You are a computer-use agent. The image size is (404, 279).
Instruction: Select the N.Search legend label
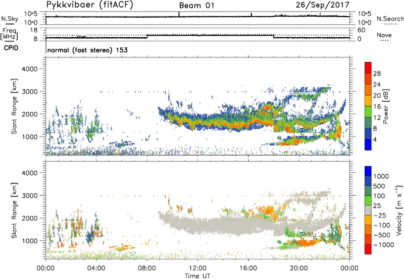click(390, 19)
